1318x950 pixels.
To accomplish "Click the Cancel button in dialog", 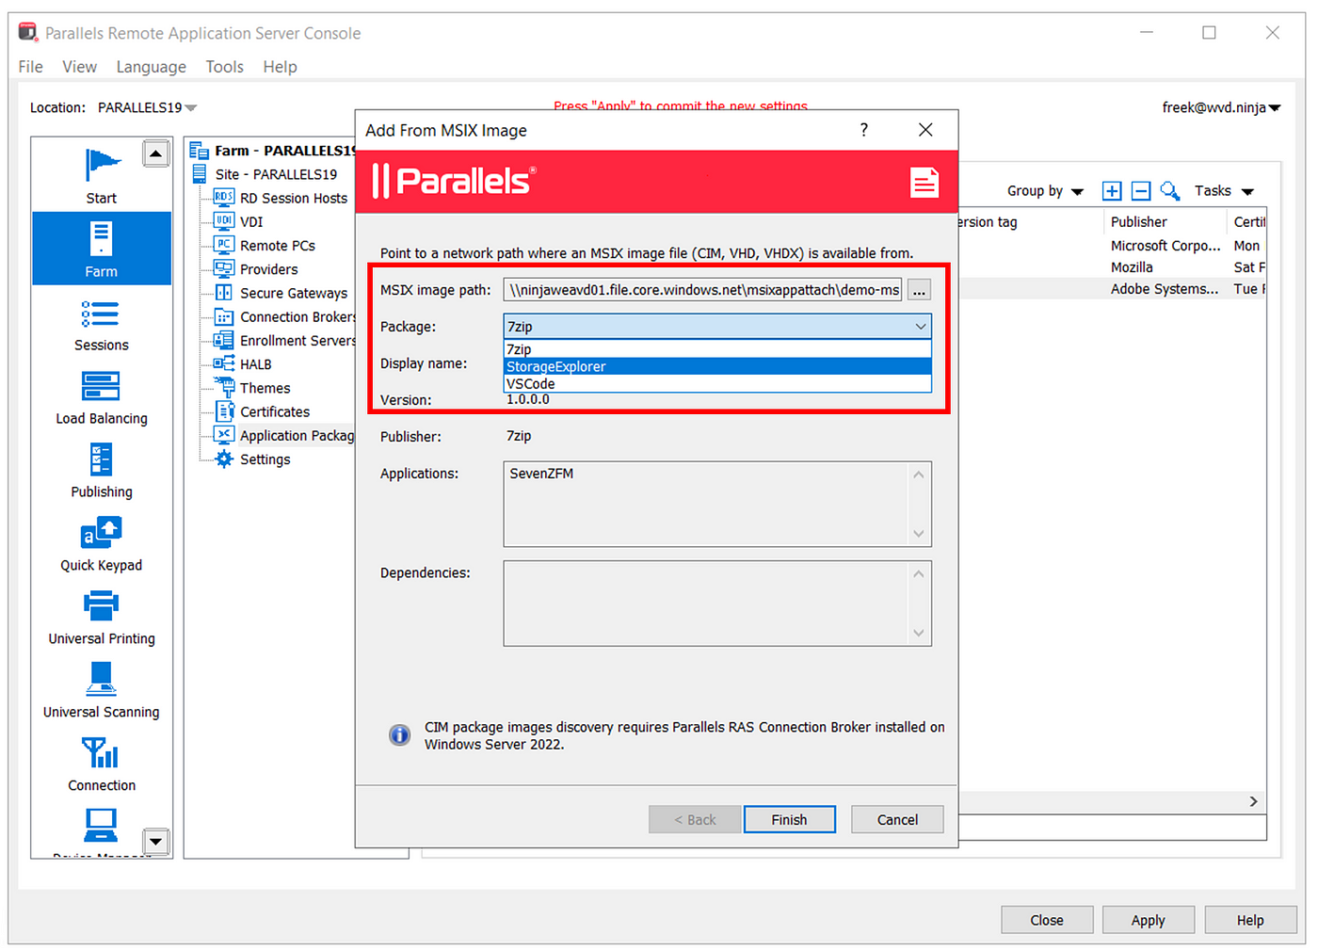I will tap(897, 819).
